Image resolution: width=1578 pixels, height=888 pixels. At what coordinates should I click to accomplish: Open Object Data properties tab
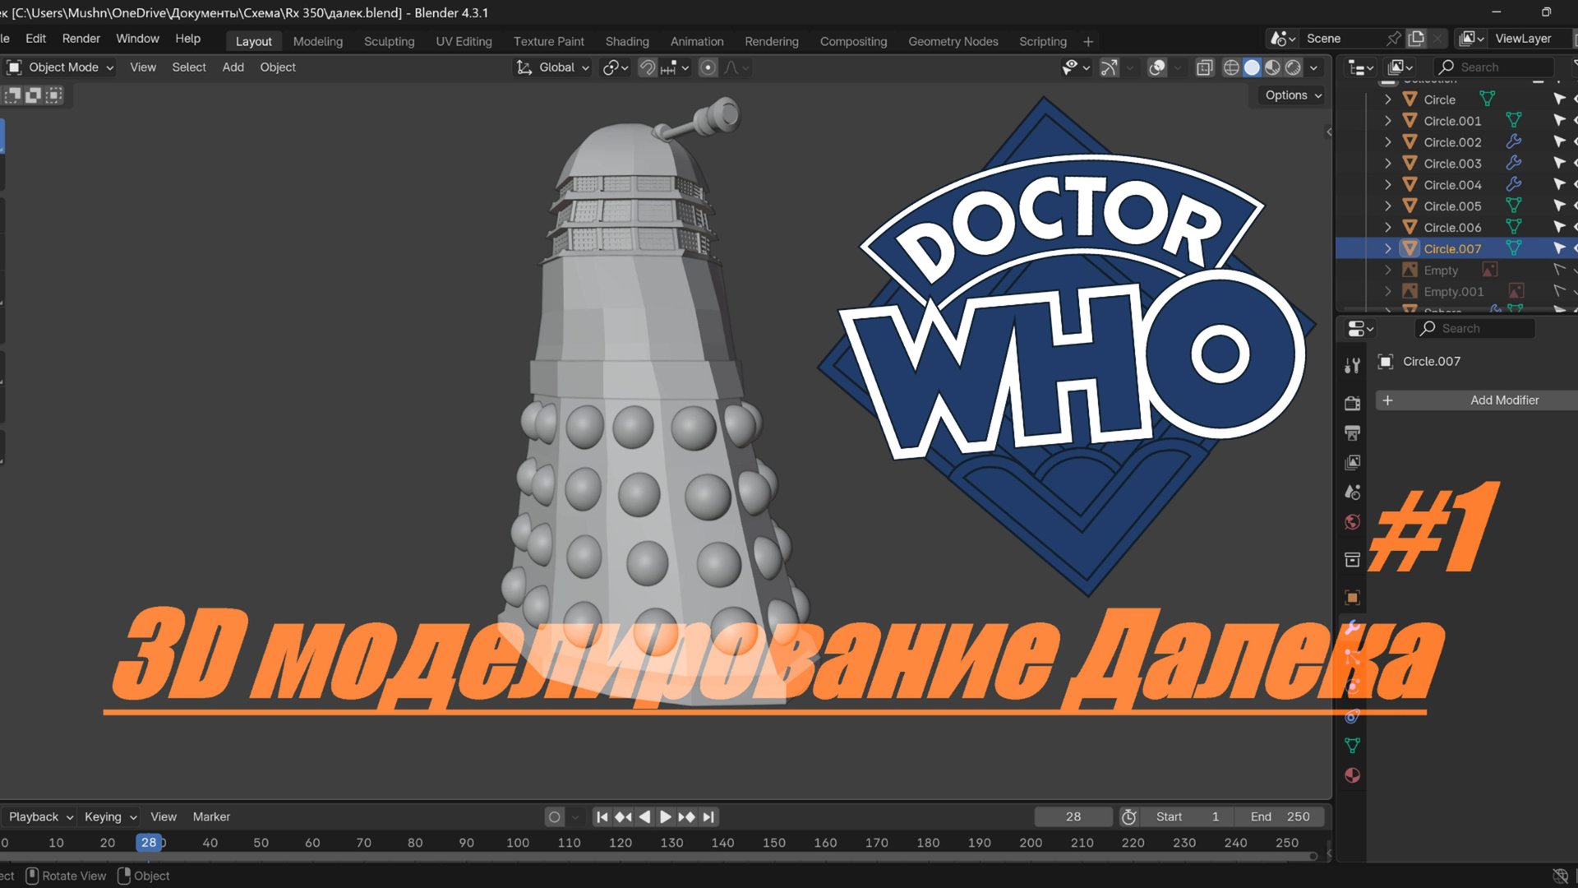pyautogui.click(x=1352, y=746)
